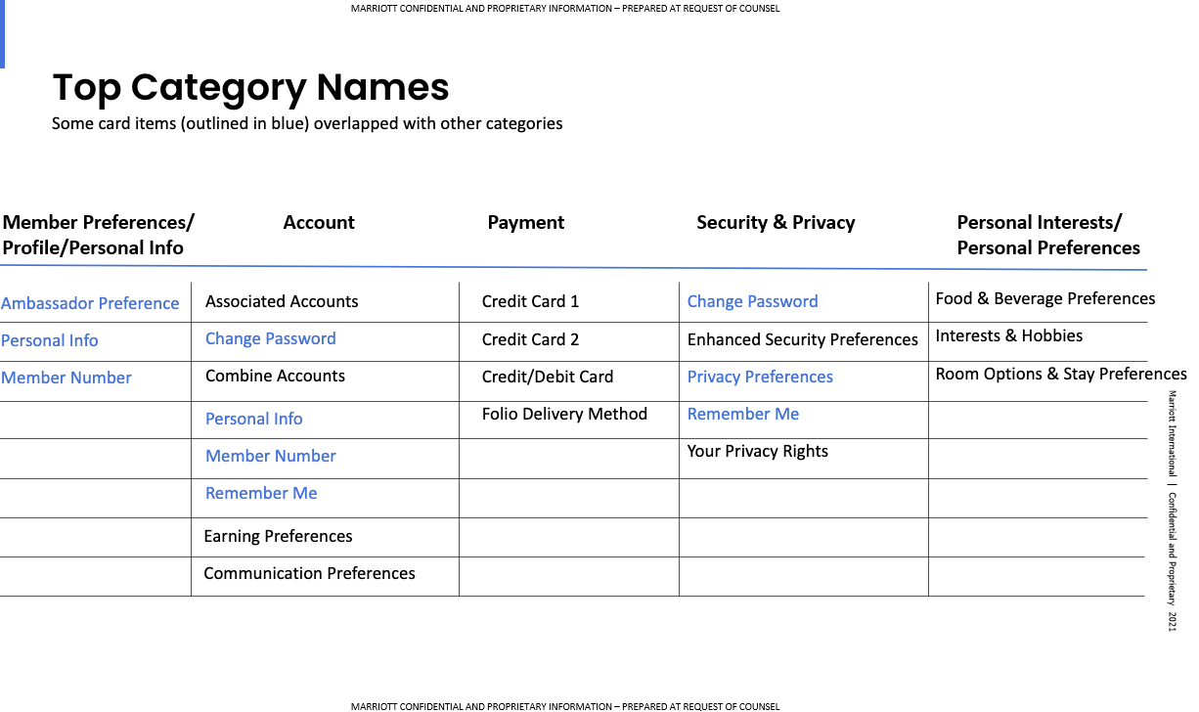Open Change Password under Security & Privacy
The image size is (1199, 712).
coord(752,302)
